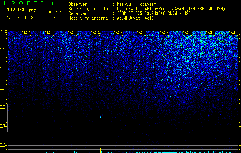
Task: Click the Receiver label
Action: tap(78, 13)
